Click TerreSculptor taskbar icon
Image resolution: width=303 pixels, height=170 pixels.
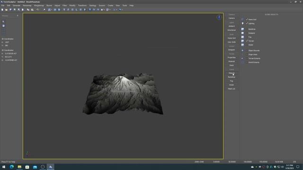click(x=51, y=167)
